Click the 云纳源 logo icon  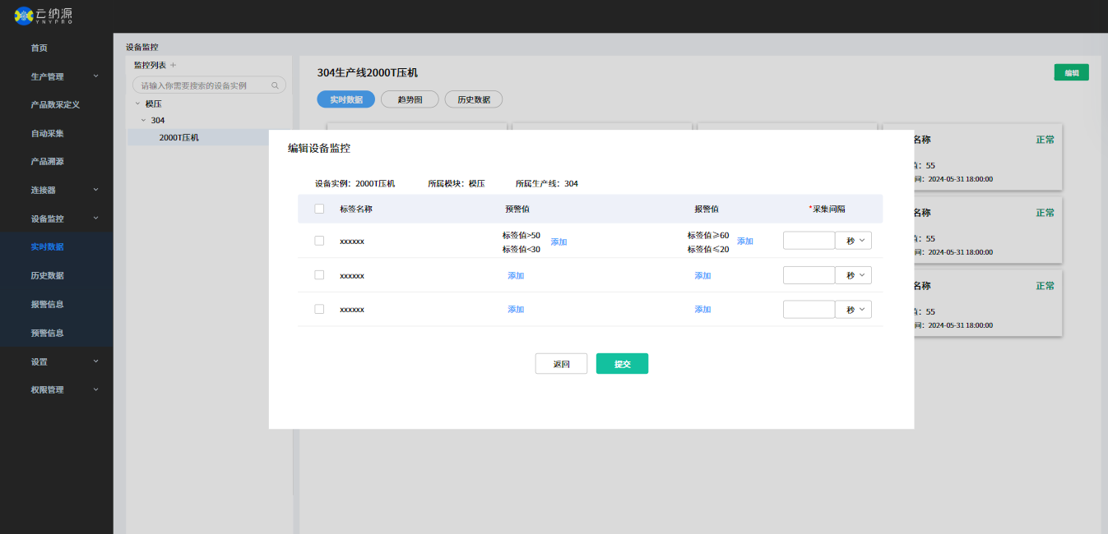pyautogui.click(x=24, y=16)
